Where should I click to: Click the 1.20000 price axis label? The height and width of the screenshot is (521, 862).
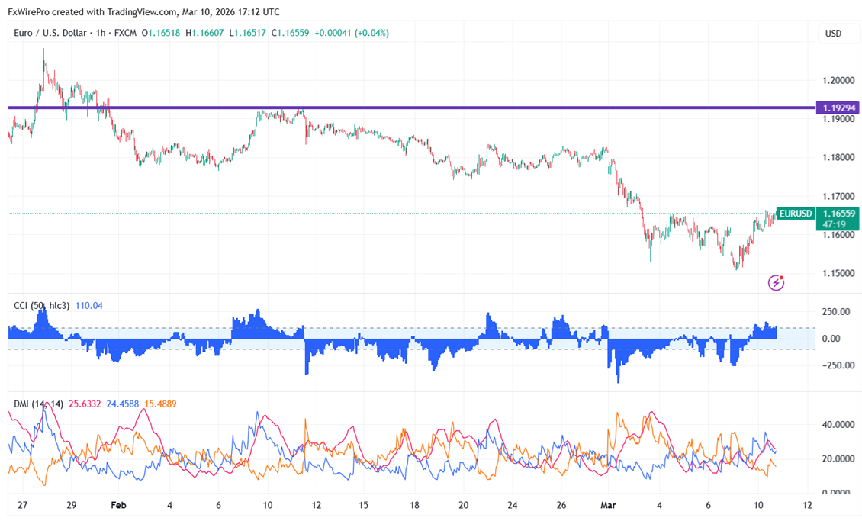pyautogui.click(x=838, y=80)
